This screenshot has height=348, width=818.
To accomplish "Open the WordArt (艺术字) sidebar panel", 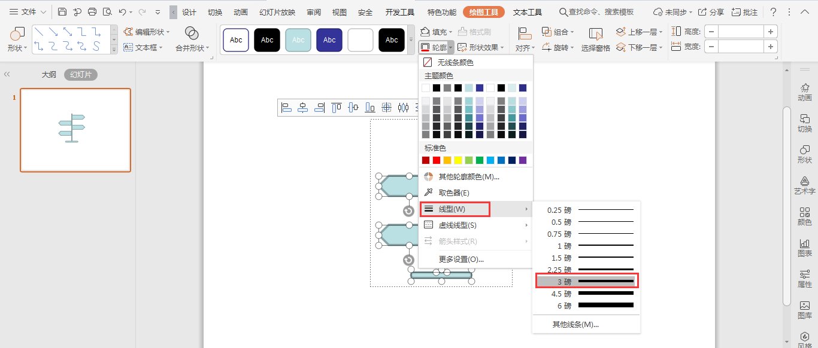I will (x=805, y=184).
